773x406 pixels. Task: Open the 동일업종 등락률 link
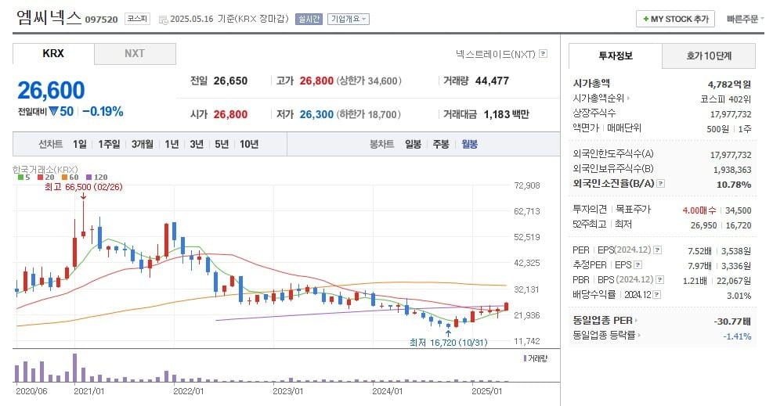tap(606, 335)
